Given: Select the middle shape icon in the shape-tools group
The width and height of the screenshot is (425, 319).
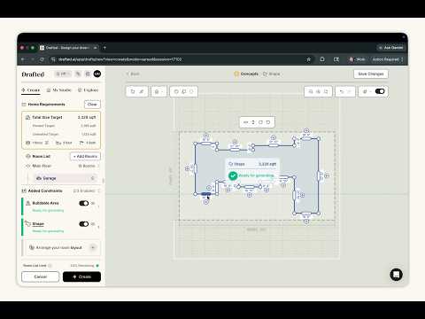Looking at the screenshot, I should [x=184, y=91].
